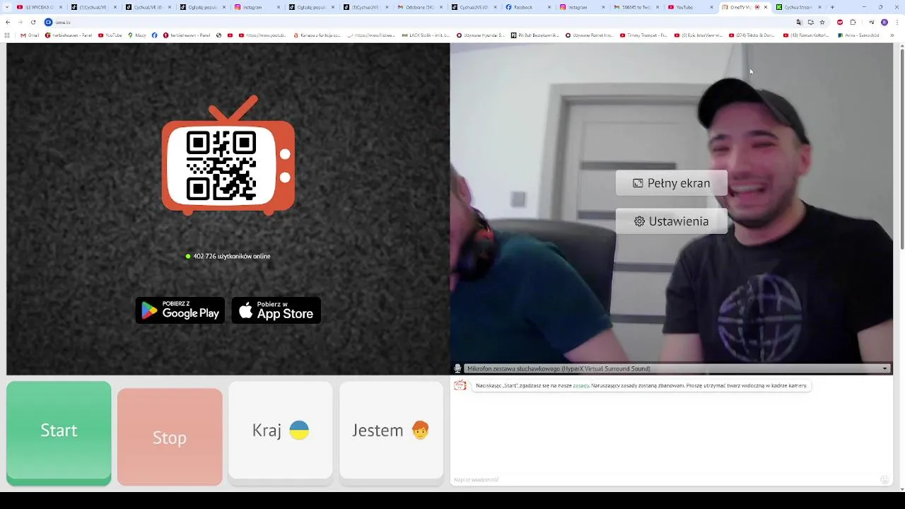Open the extensions puzzle icon
The image size is (905, 509).
[x=853, y=22]
